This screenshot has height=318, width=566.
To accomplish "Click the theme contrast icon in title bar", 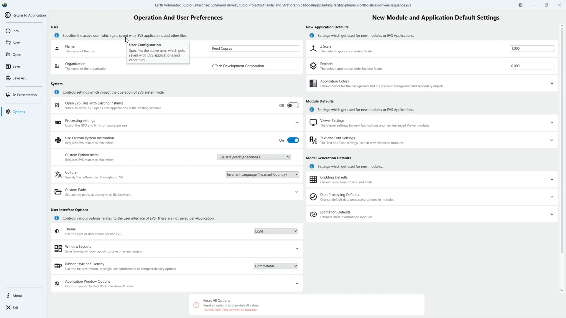I will [x=521, y=5].
